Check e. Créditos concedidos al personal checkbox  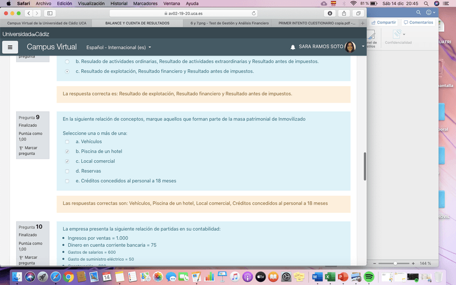coord(67,181)
